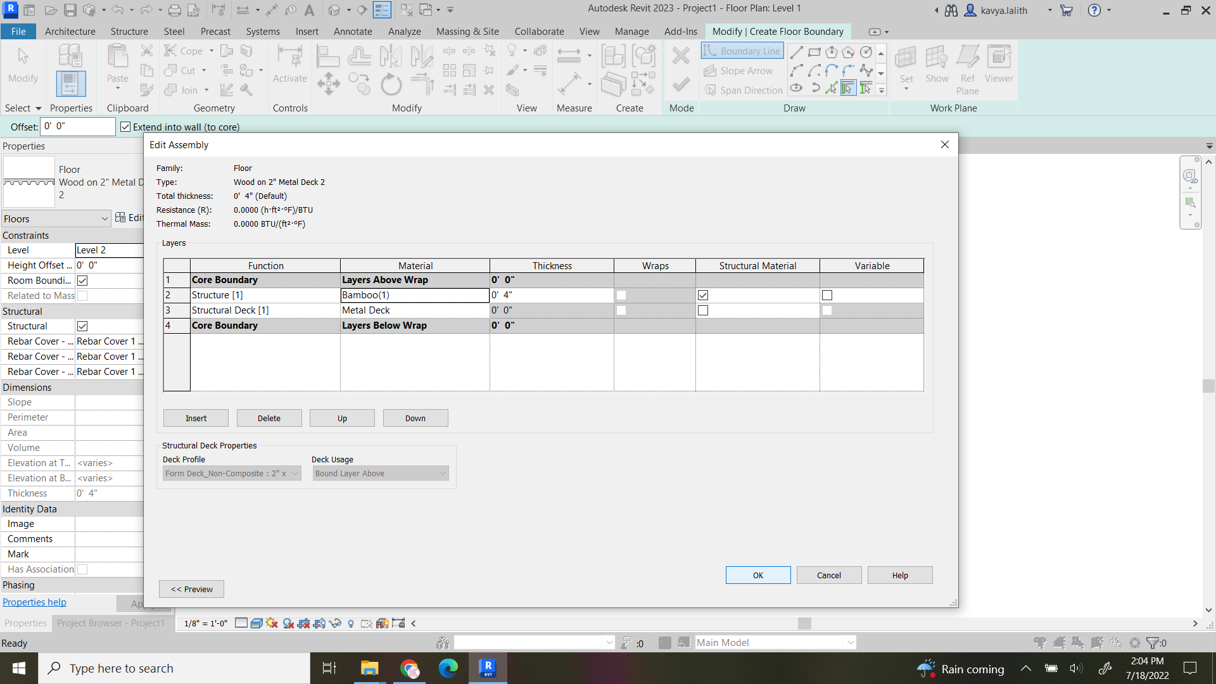Select the Circle draw tool in Draw panel
The image size is (1216, 684).
866,52
